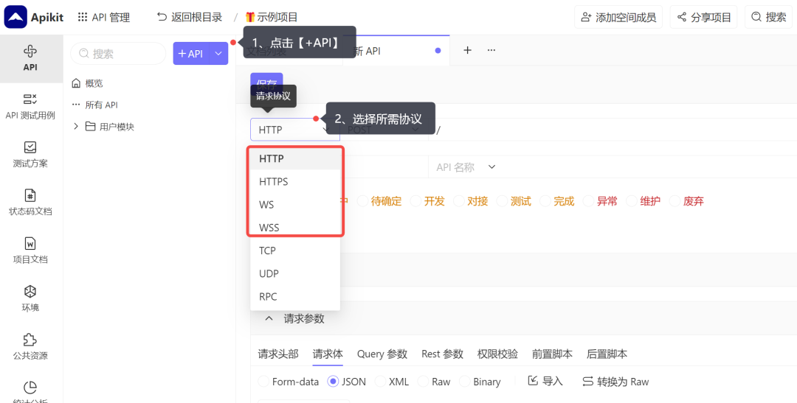797x403 pixels.
Task: Click the +API button
Action: tap(190, 53)
